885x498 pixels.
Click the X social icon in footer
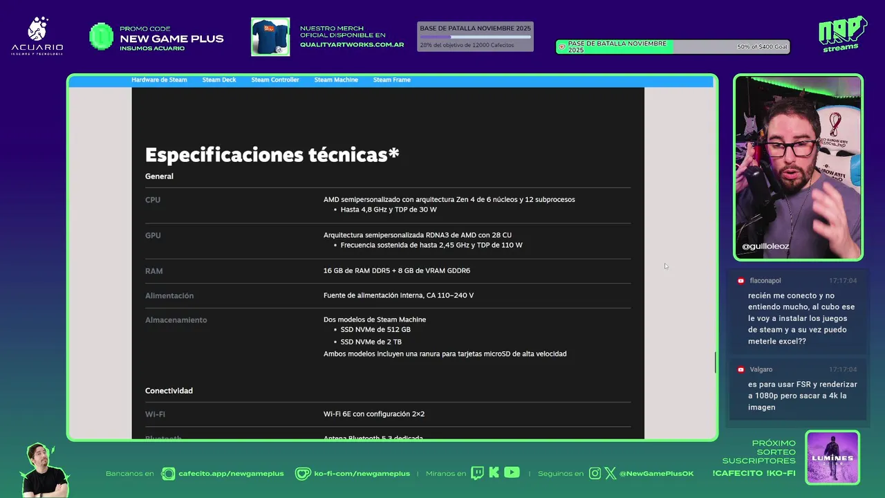click(611, 473)
